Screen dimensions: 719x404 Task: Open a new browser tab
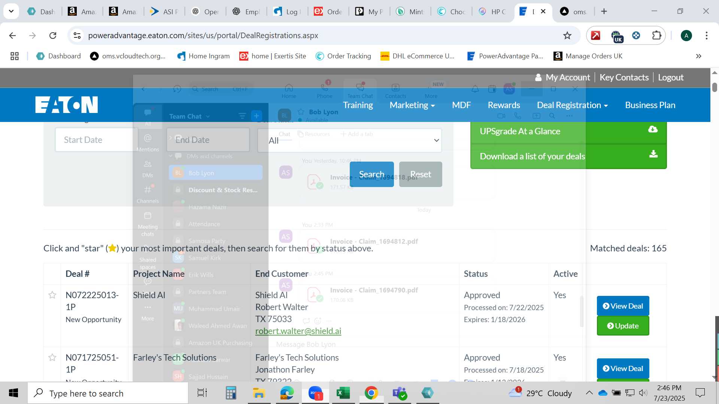point(604,12)
